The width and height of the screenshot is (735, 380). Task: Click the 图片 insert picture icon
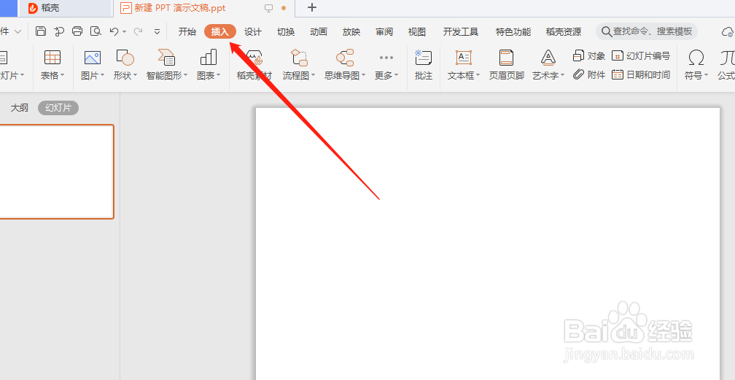click(x=93, y=57)
